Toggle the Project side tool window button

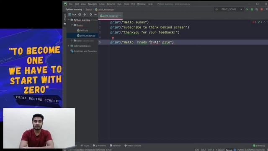click(65, 19)
